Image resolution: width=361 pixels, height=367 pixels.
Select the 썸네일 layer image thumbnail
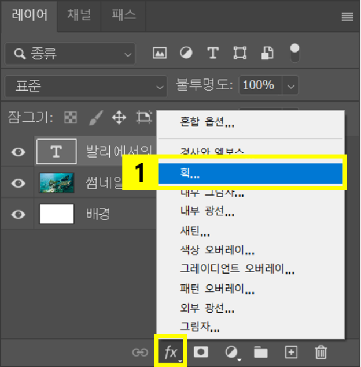click(57, 183)
